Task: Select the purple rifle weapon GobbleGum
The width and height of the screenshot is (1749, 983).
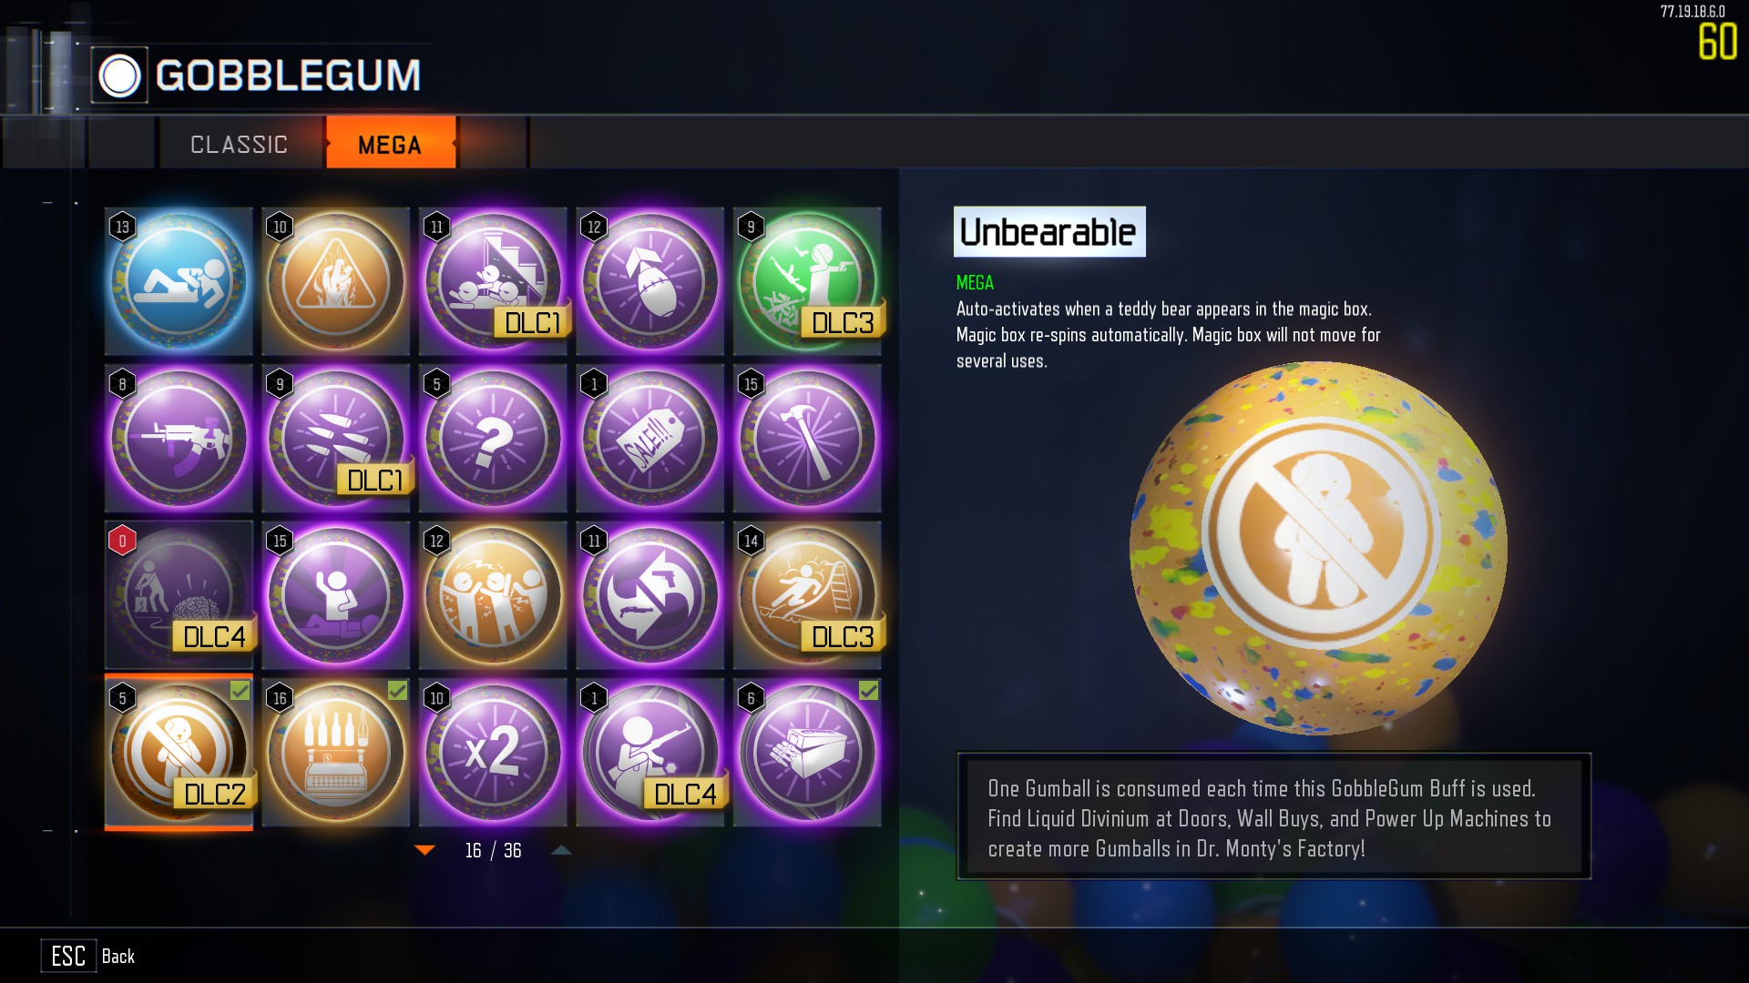Action: [179, 439]
